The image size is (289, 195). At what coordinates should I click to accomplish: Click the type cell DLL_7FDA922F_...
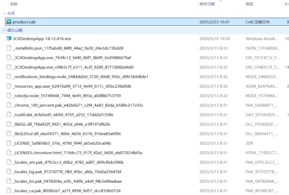[x=262, y=124]
